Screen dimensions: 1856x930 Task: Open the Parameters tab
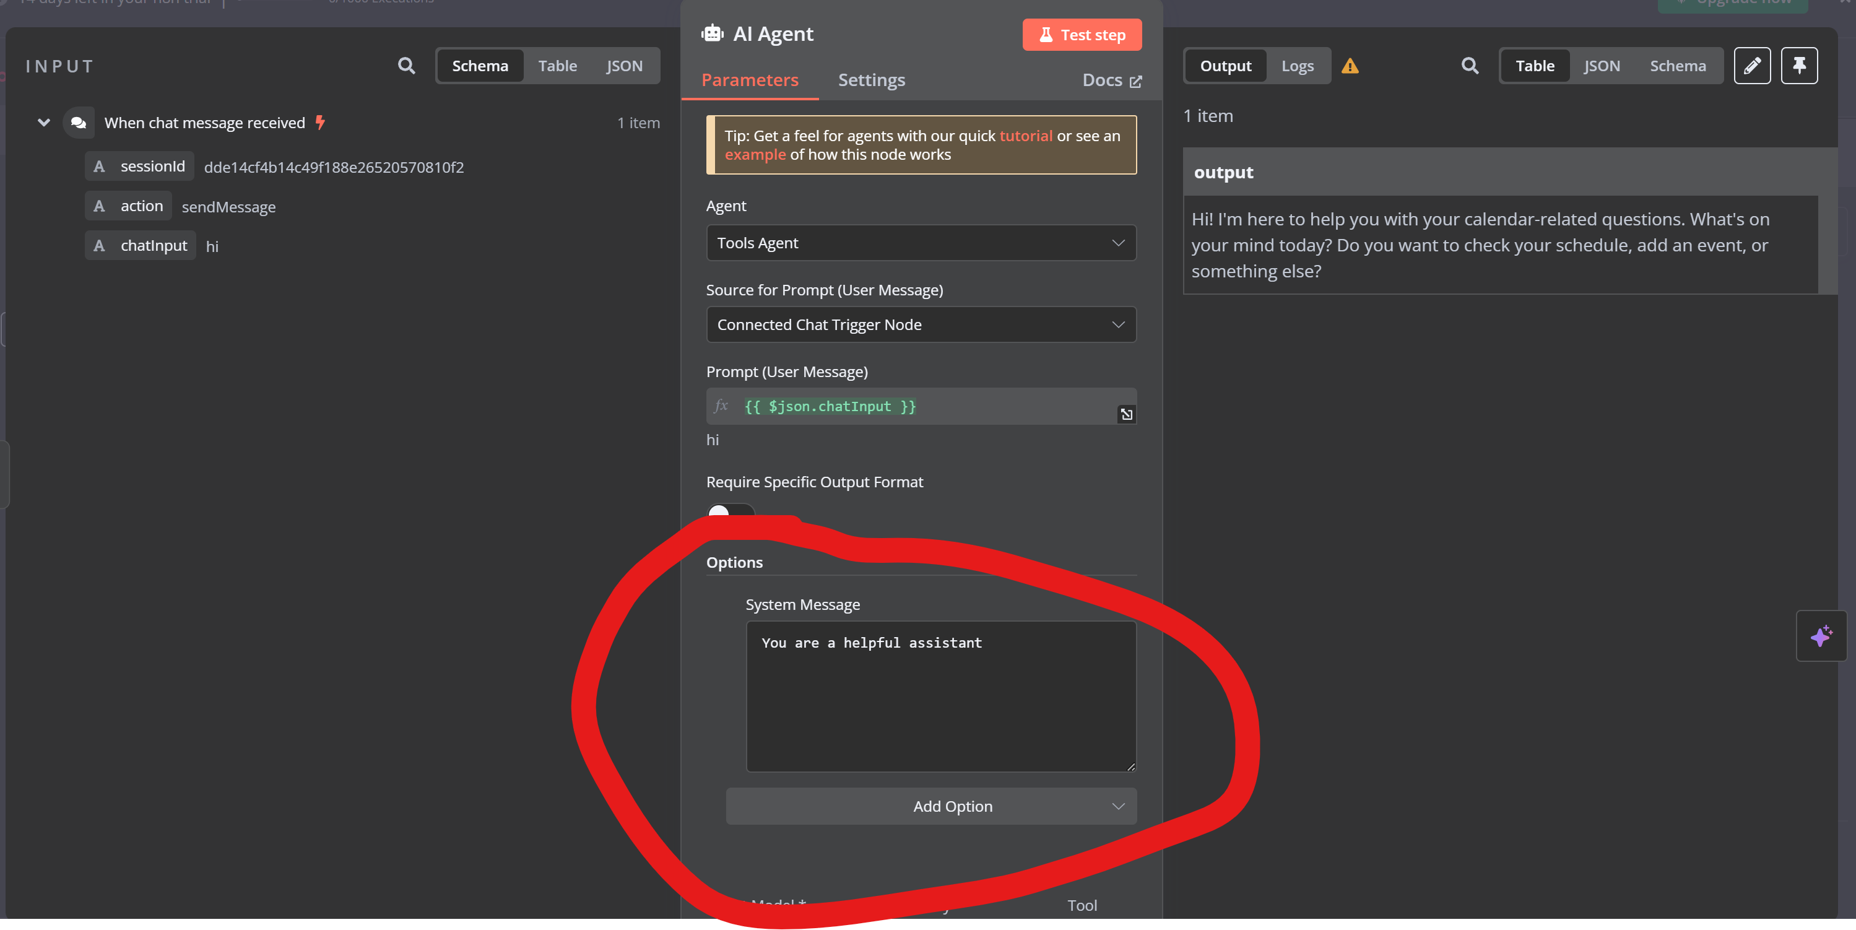(749, 80)
